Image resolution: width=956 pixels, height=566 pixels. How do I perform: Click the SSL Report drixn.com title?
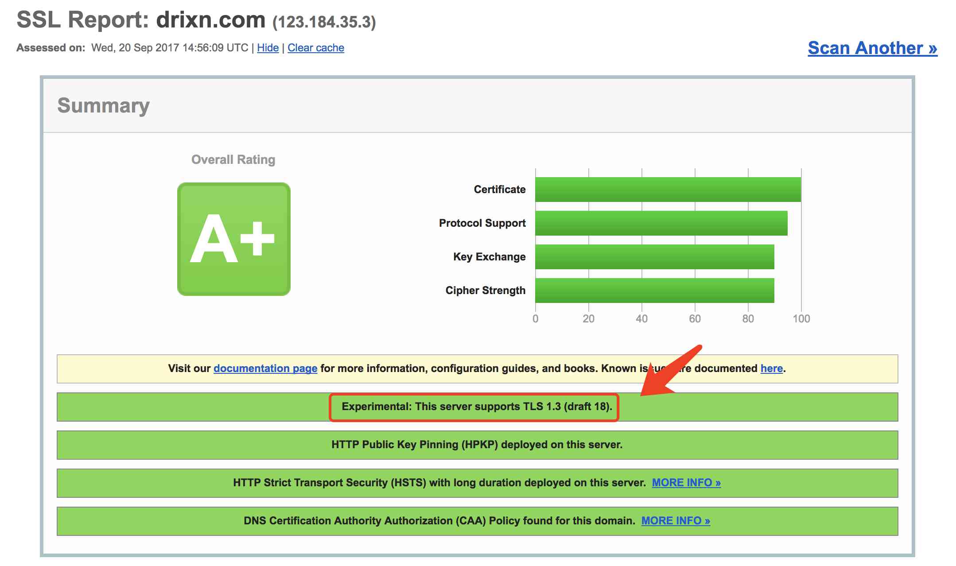pyautogui.click(x=141, y=20)
